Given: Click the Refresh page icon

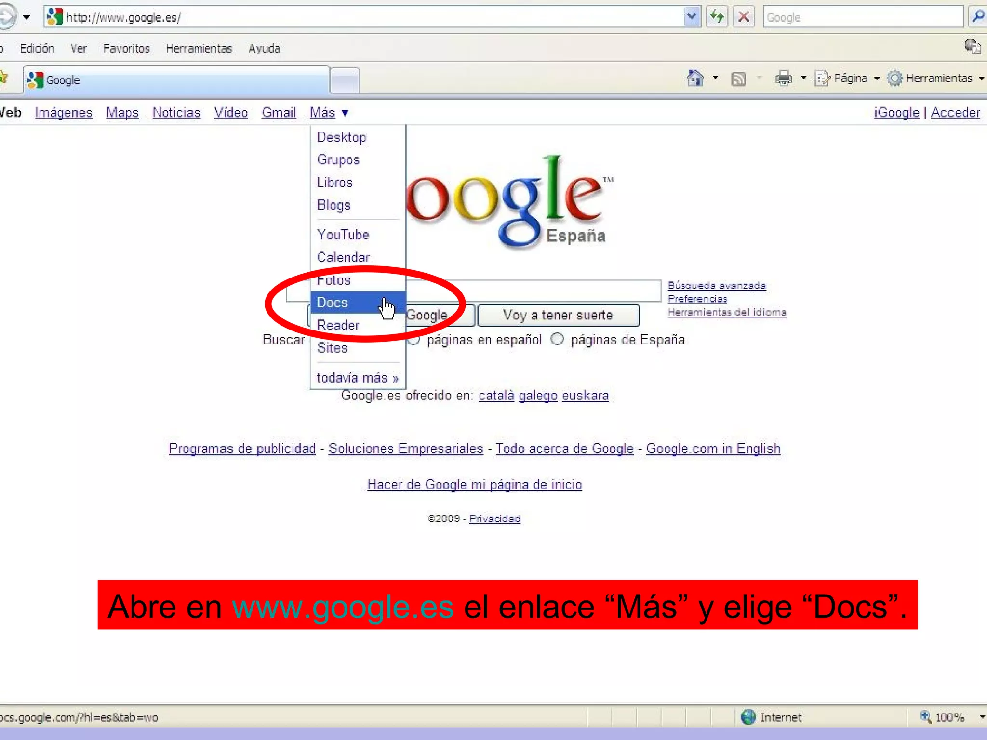Looking at the screenshot, I should pyautogui.click(x=717, y=17).
